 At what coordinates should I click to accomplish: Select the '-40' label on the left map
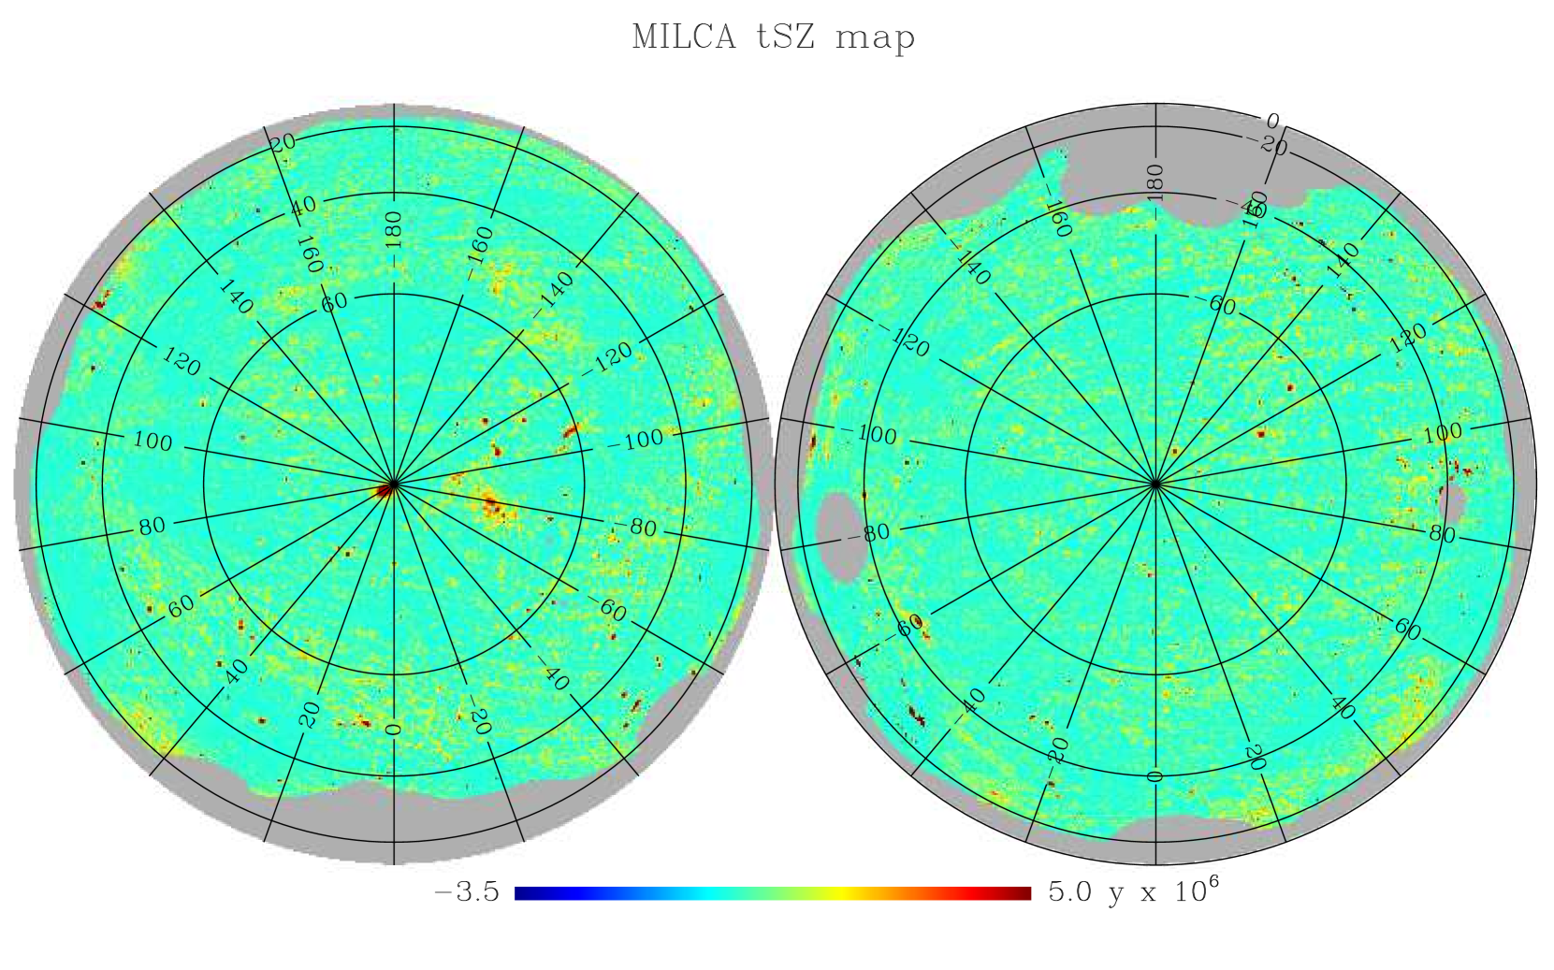click(549, 673)
